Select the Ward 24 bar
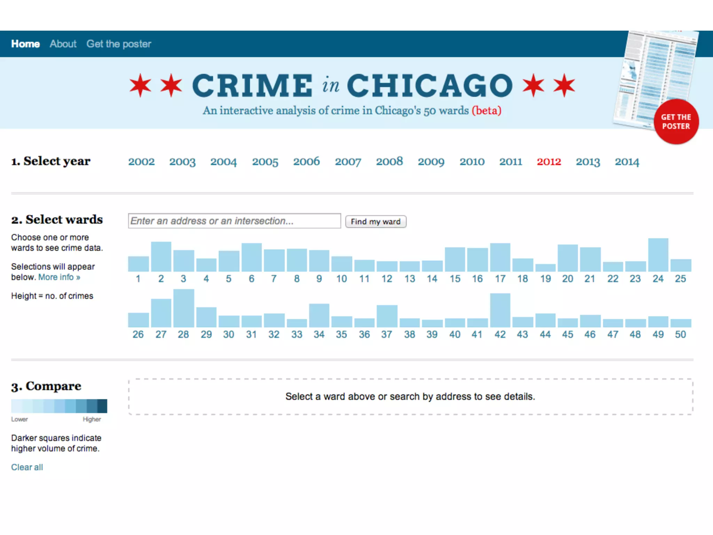The height and width of the screenshot is (535, 713). pos(658,255)
